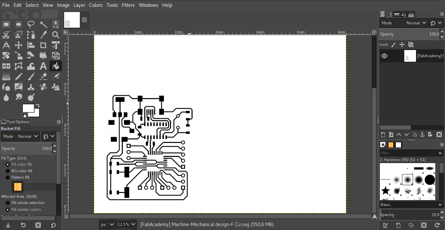Hide the FabAcademy layer visibility
The height and width of the screenshot is (230, 445).
coord(384,56)
